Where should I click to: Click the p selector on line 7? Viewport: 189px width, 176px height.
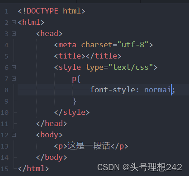click(74, 79)
